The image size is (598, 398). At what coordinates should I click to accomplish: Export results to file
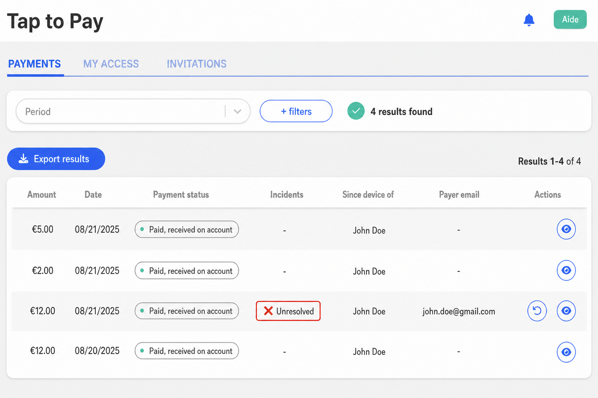point(56,159)
